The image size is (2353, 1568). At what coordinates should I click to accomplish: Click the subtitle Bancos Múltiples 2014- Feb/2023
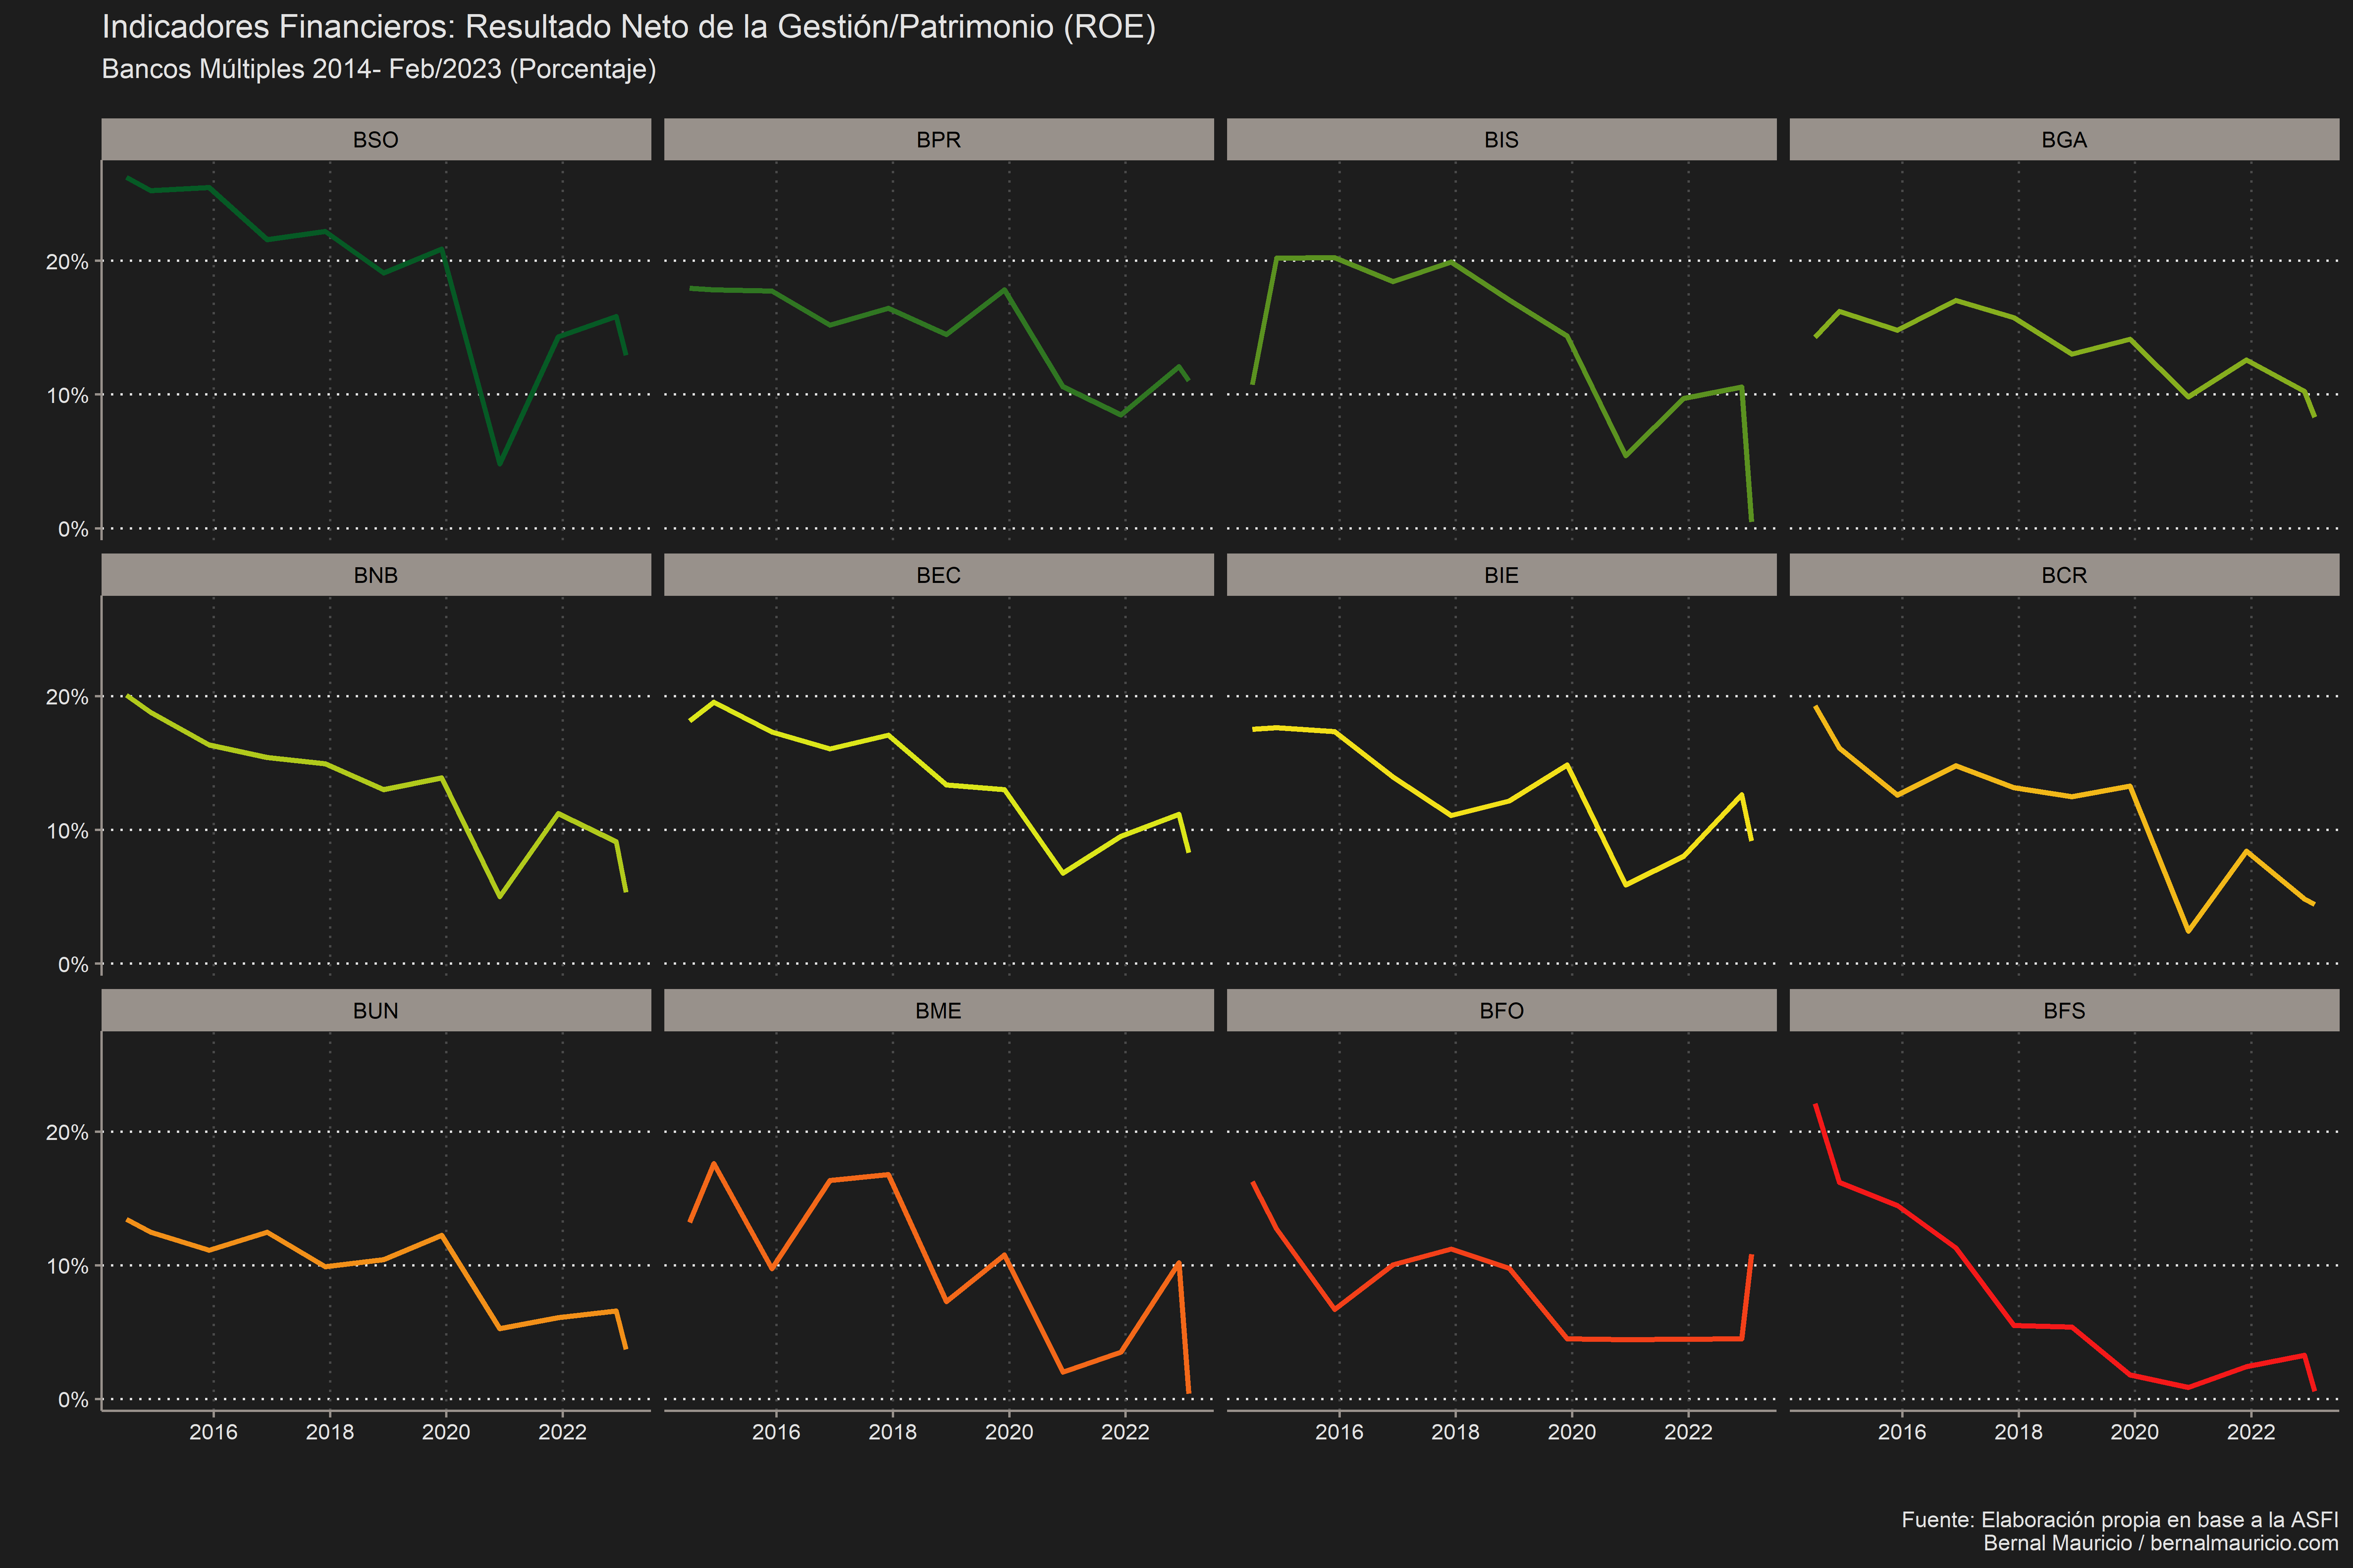379,69
